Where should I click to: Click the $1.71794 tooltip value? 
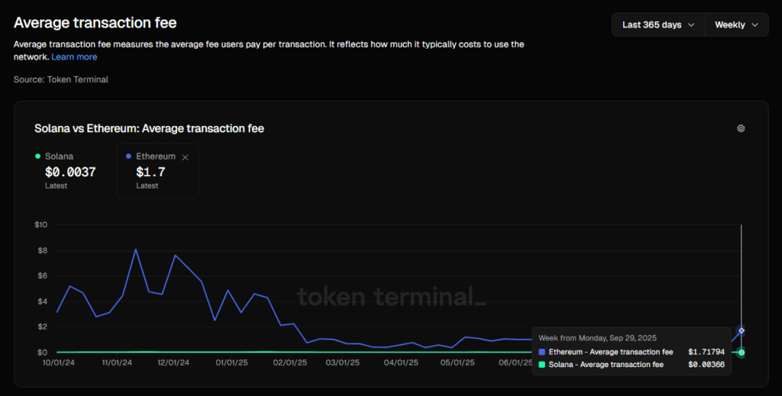tap(706, 353)
